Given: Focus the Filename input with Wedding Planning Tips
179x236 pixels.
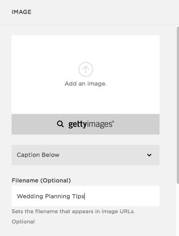Looking at the screenshot, I should coord(85,196).
